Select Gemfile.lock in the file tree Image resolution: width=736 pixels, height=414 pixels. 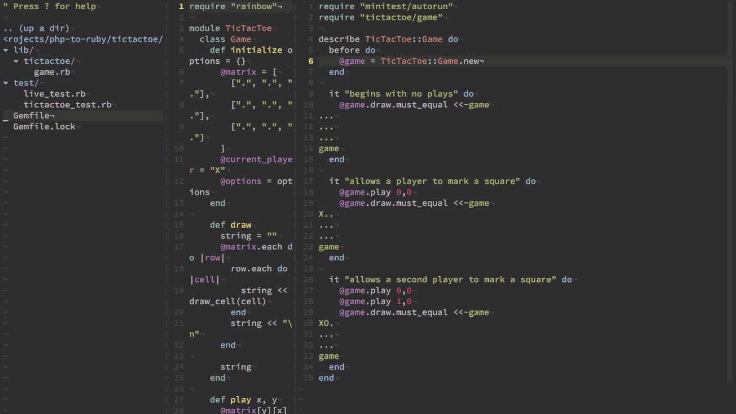pos(44,126)
